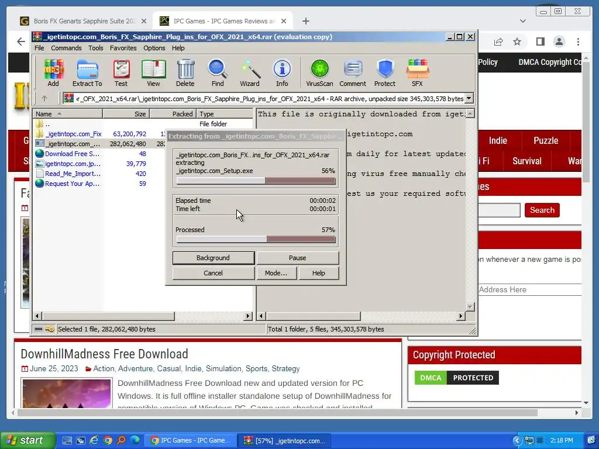Click the Show Desktop quick launch icon
This screenshot has width=599, height=449.
click(x=67, y=440)
